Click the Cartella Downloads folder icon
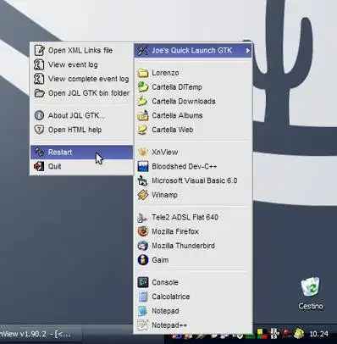The height and width of the screenshot is (344, 337). point(143,101)
